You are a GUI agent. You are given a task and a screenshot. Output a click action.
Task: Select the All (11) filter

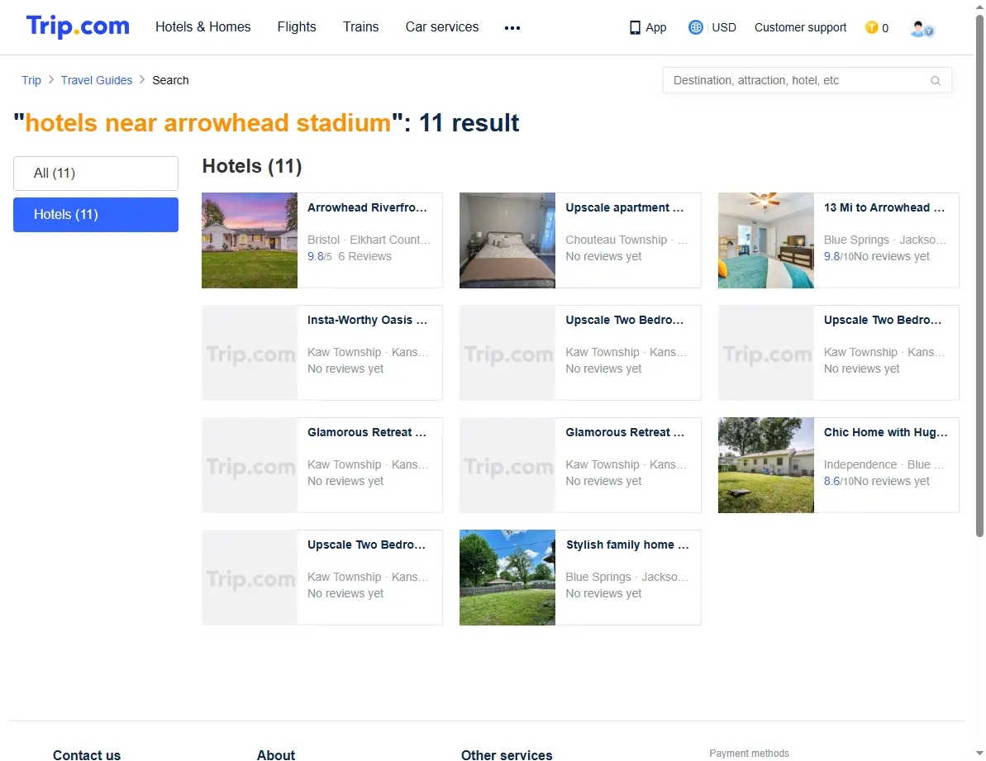coord(96,174)
